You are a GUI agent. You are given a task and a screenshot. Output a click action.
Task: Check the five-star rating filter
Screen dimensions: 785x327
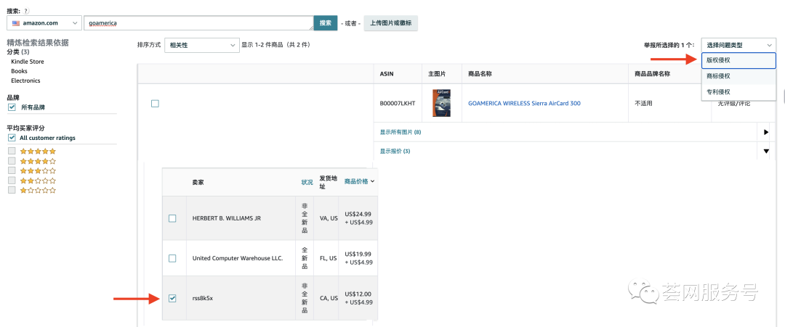[12, 151]
